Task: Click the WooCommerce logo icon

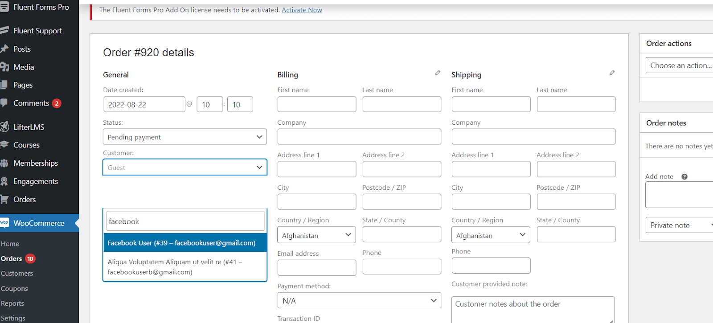Action: point(4,223)
